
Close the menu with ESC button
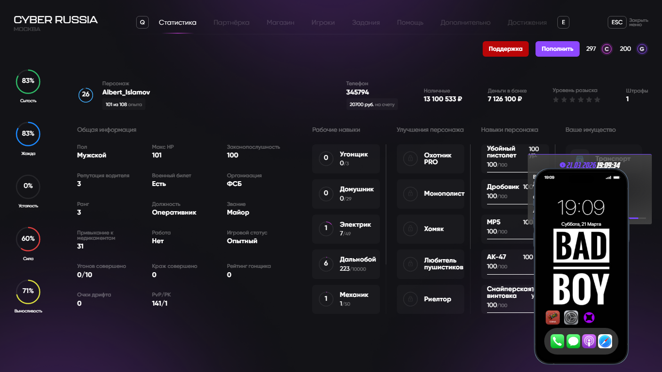617,22
